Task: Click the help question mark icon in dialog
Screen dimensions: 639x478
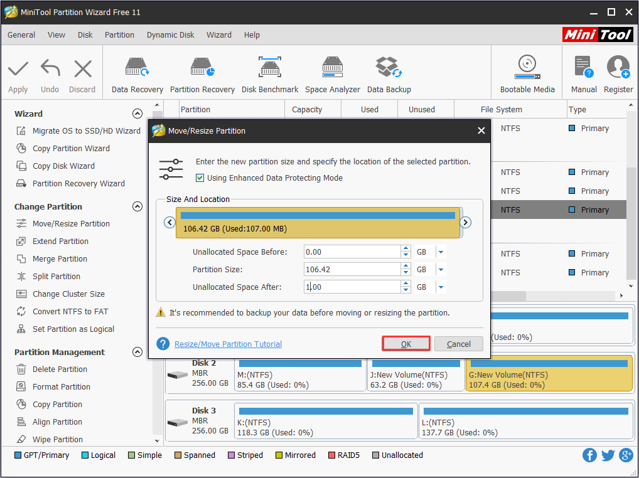Action: point(163,344)
